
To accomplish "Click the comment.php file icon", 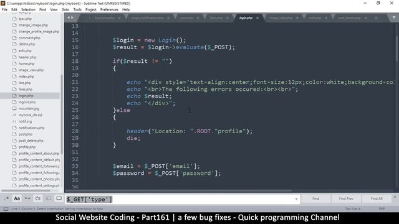I will click(14, 38).
